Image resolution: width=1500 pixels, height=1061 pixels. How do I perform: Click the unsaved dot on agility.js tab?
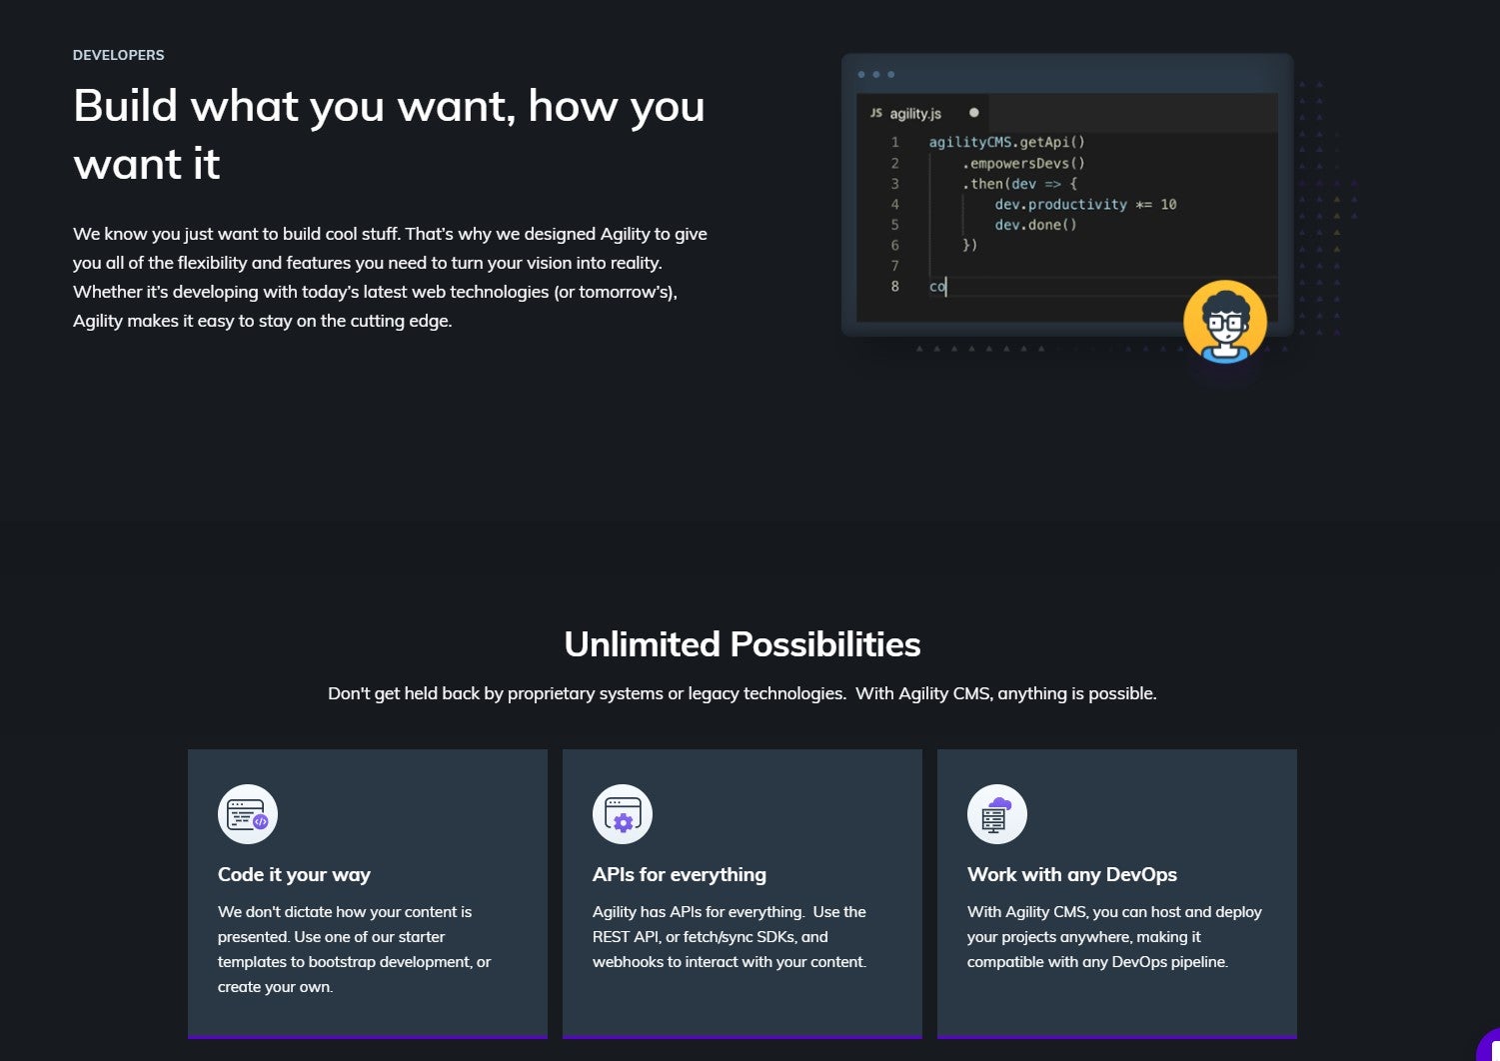[x=974, y=112]
